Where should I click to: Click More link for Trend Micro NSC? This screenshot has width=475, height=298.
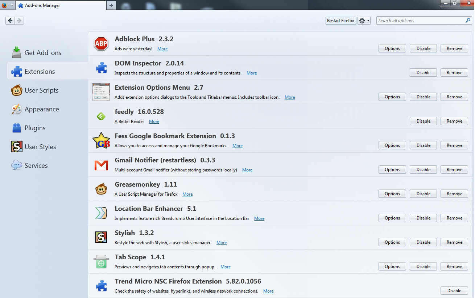pos(268,291)
